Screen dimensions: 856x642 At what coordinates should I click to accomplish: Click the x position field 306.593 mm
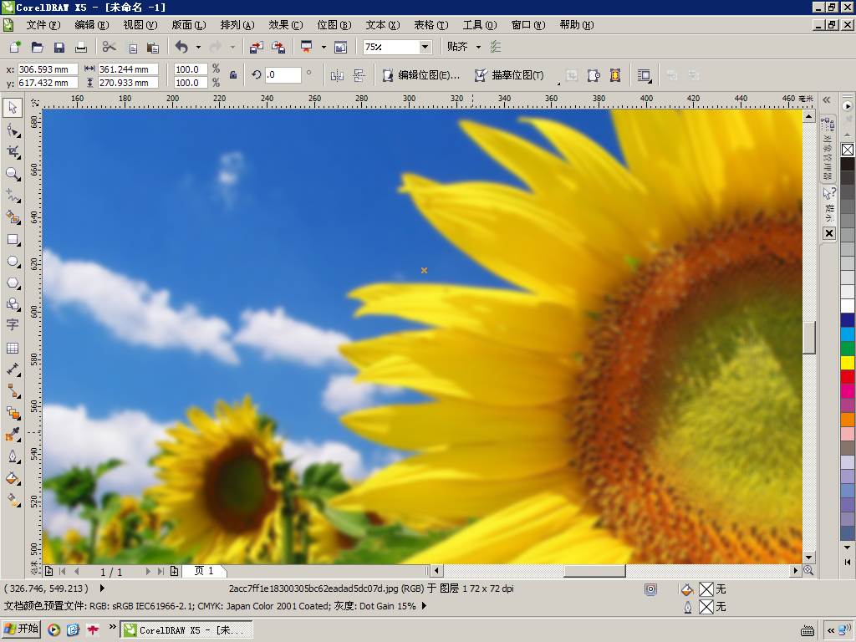point(48,69)
